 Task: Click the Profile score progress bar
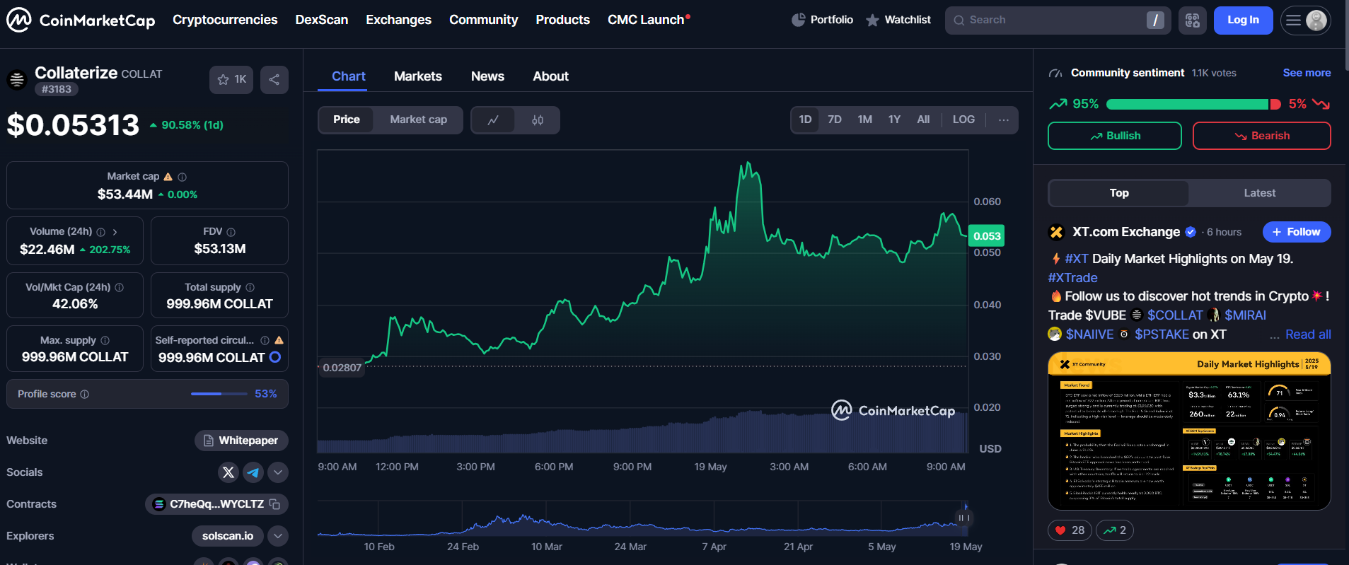(219, 394)
